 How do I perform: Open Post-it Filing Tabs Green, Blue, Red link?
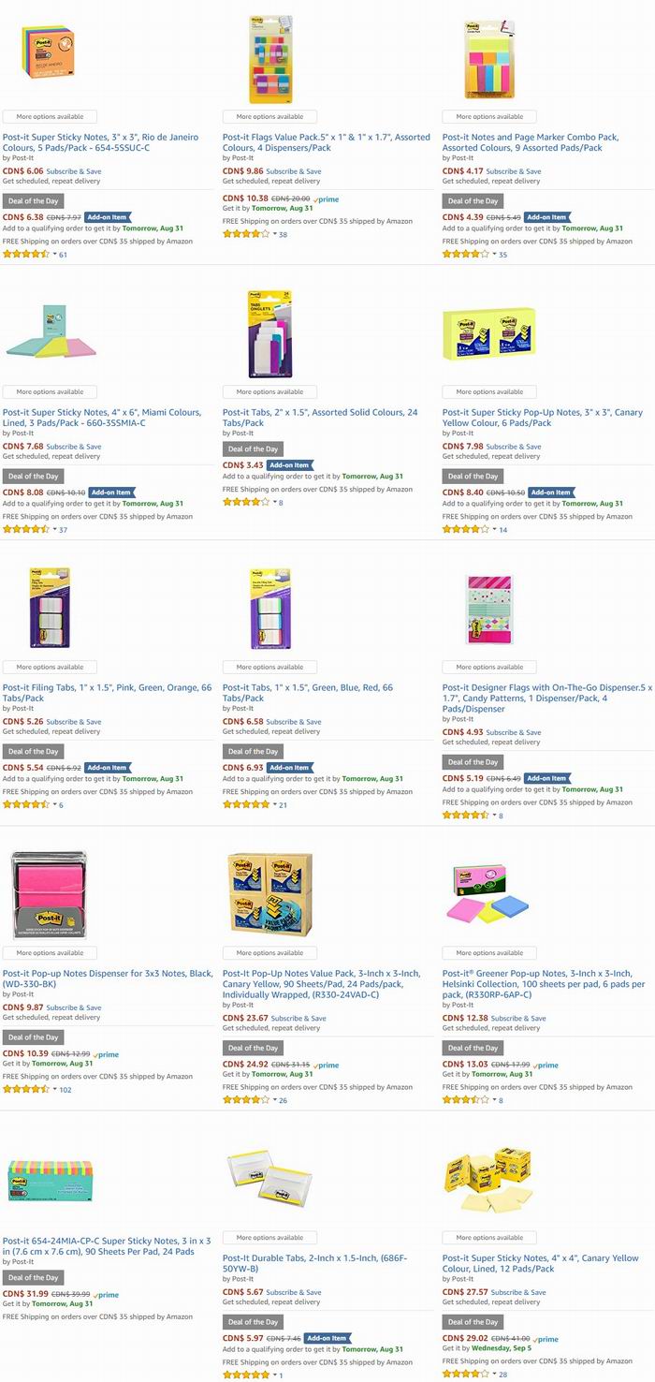click(308, 693)
